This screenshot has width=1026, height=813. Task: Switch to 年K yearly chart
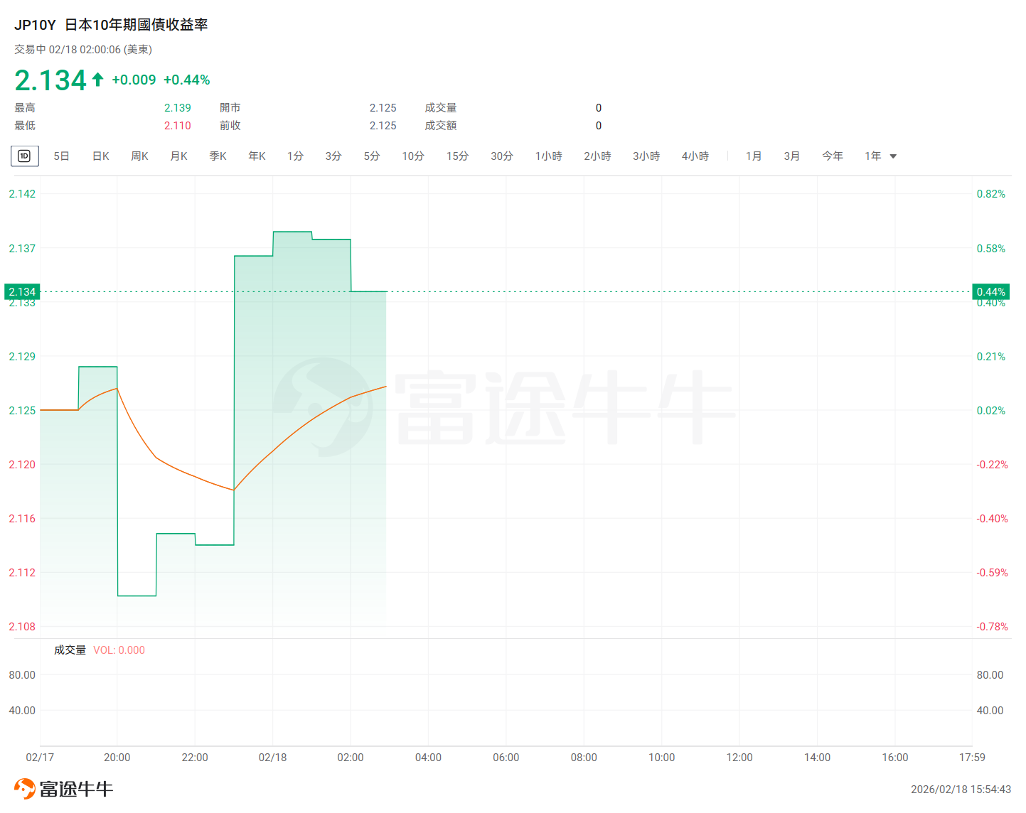tap(257, 156)
